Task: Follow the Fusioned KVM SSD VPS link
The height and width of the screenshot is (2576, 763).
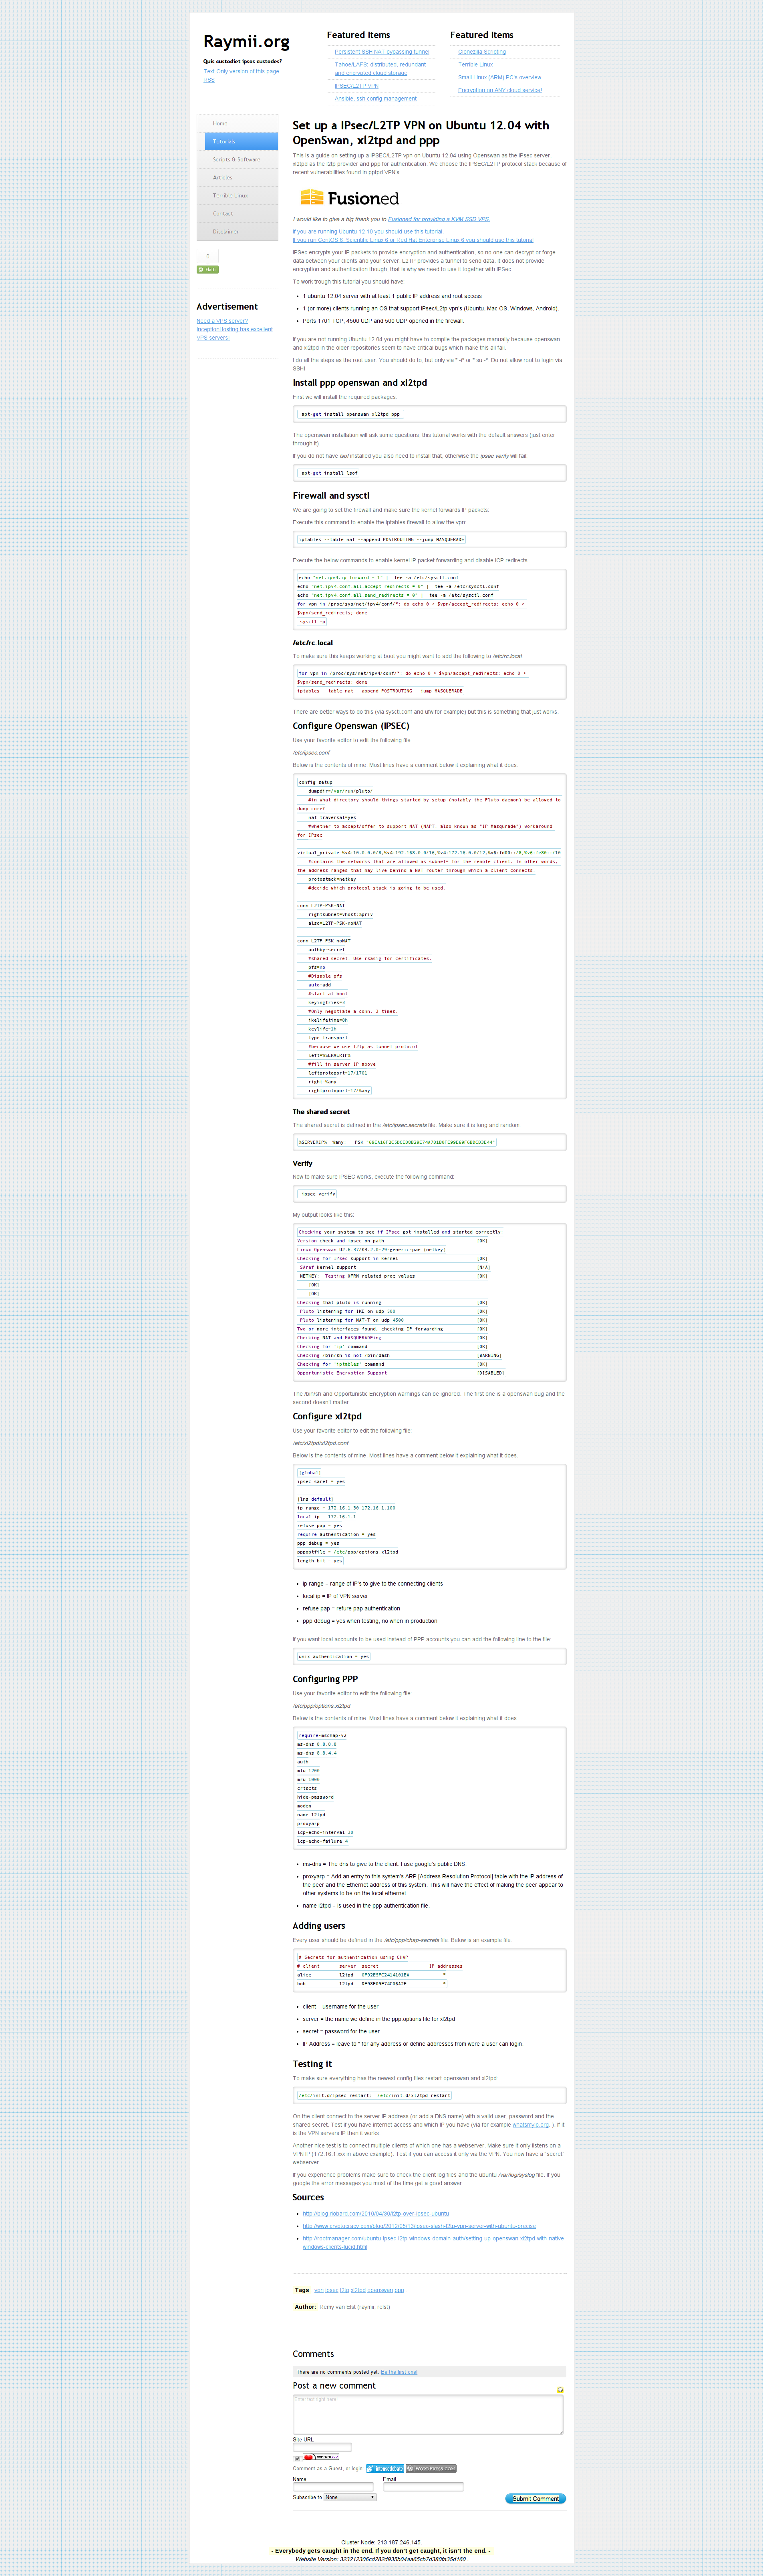Action: 439,219
